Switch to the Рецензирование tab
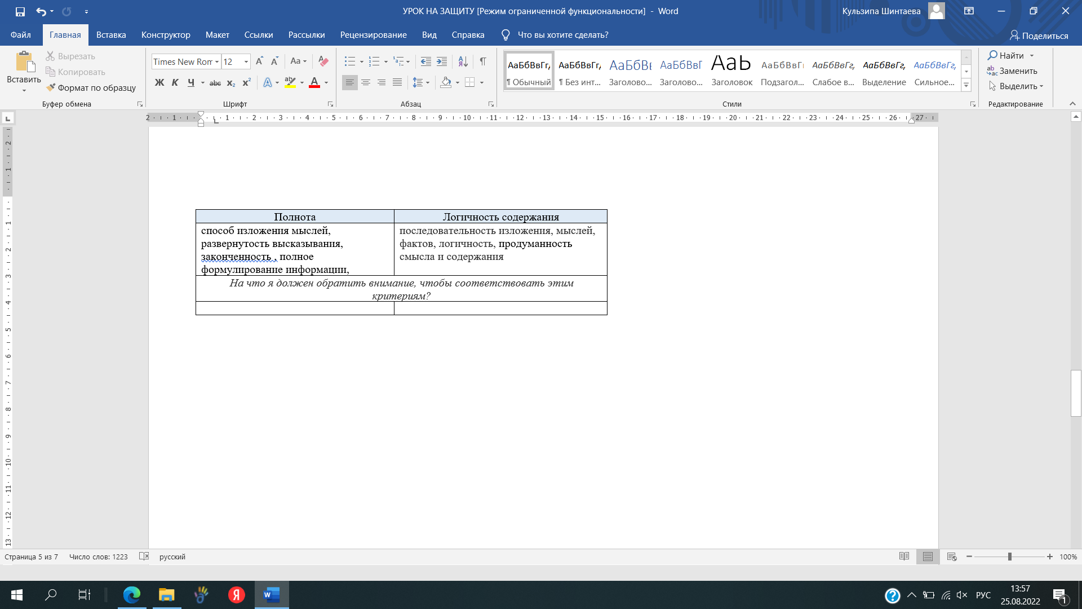This screenshot has width=1082, height=609. pyautogui.click(x=373, y=35)
